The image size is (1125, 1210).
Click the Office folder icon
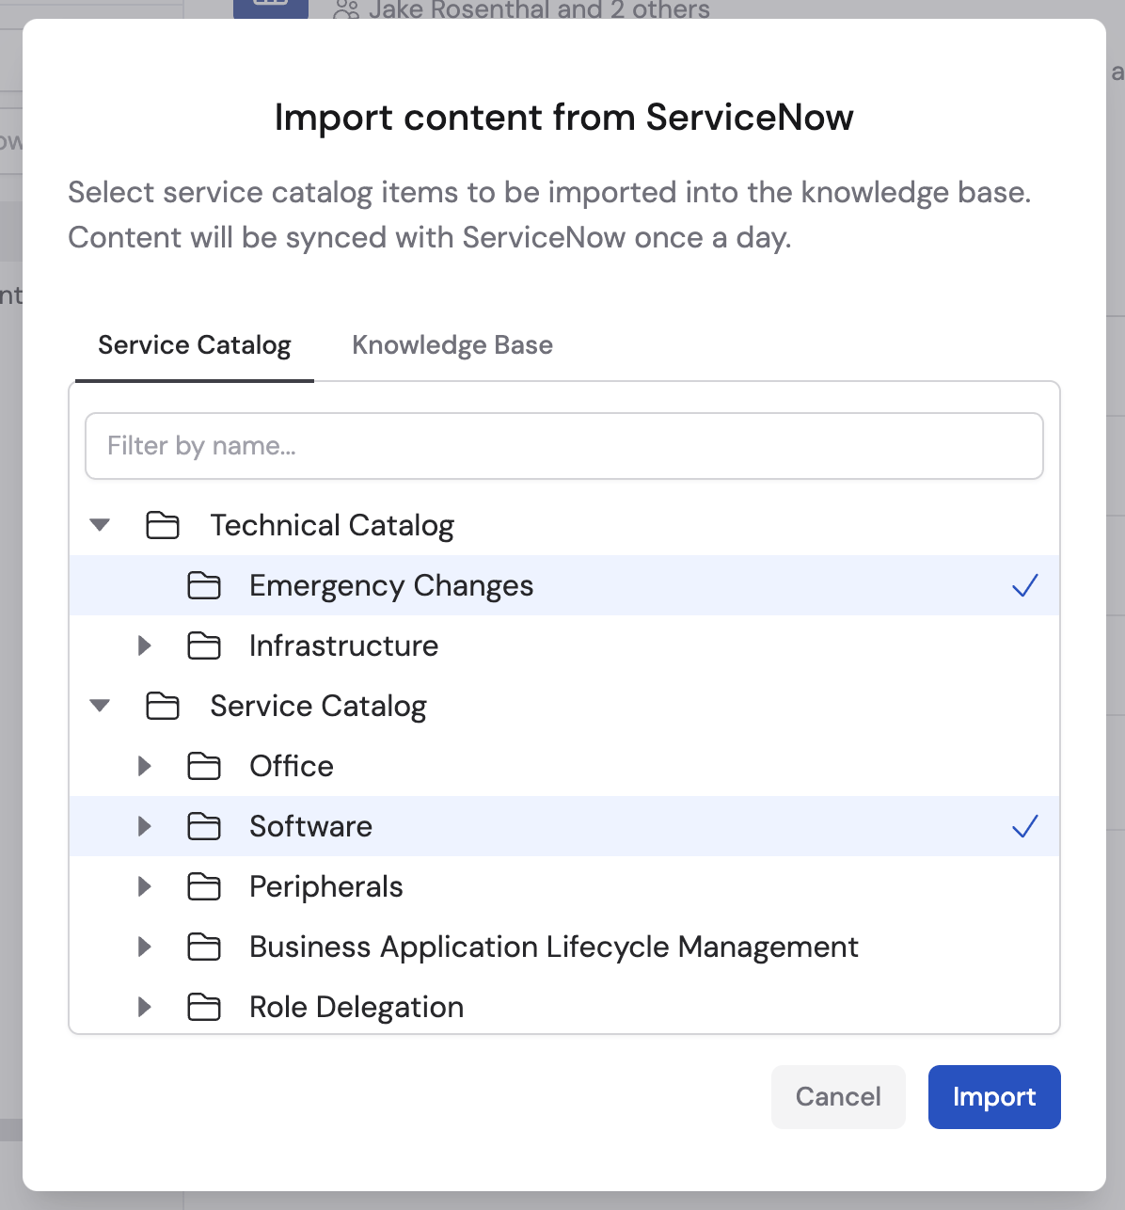(204, 766)
